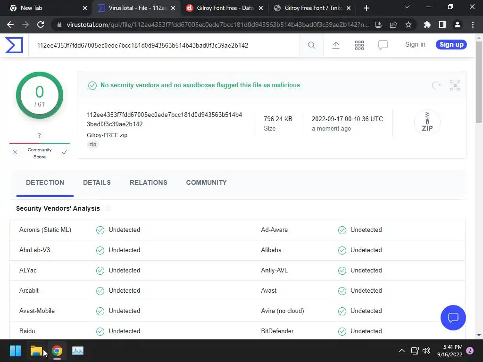Vote community score up with checkmark

(64, 152)
